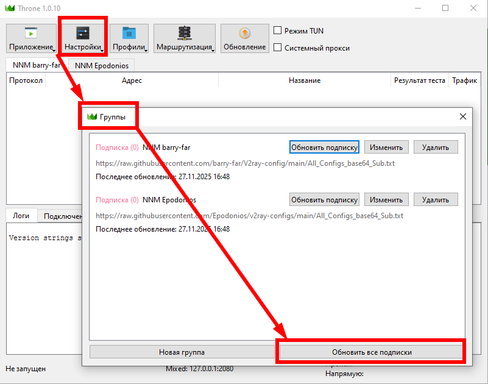Enable the Режим TUN checkbox
488x384 pixels.
pos(277,30)
